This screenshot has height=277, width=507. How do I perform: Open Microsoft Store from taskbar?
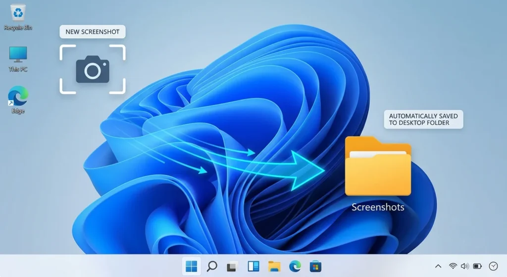pos(315,266)
